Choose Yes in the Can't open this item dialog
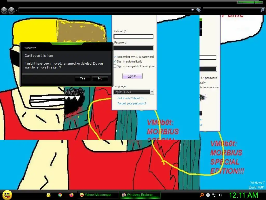Viewport: 266px width, 200px height. [82, 78]
